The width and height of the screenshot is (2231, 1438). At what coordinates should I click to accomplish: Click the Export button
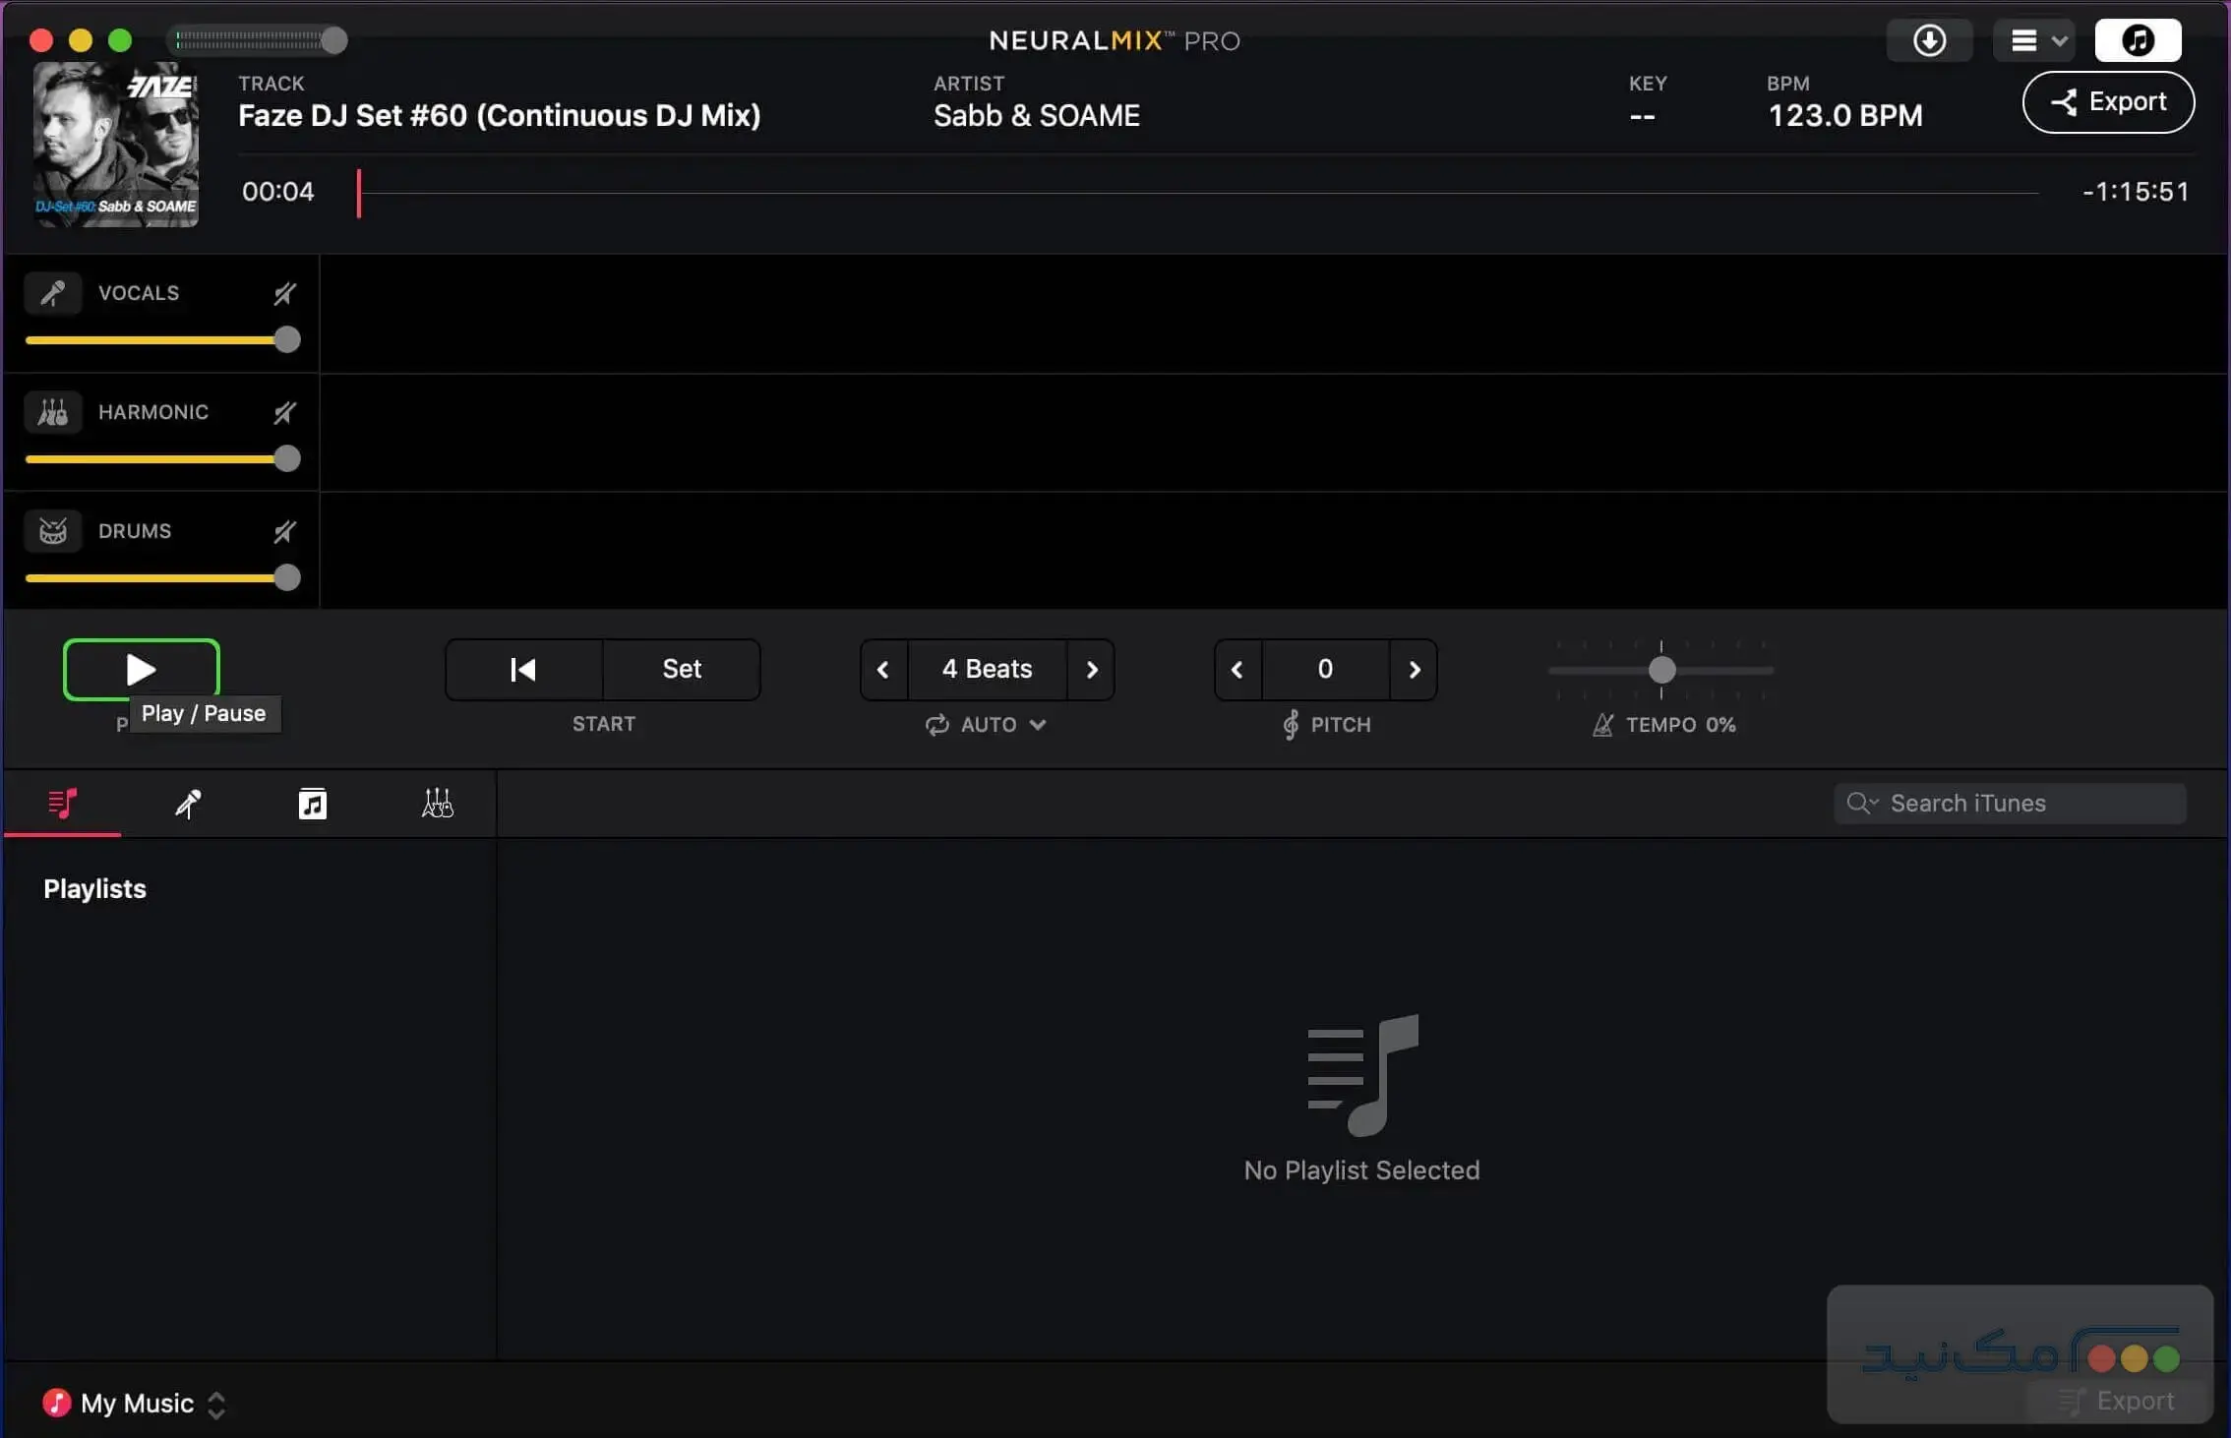coord(2108,102)
